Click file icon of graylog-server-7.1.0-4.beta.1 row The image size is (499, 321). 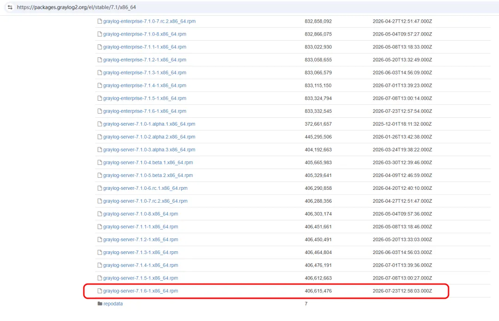pyautogui.click(x=100, y=162)
